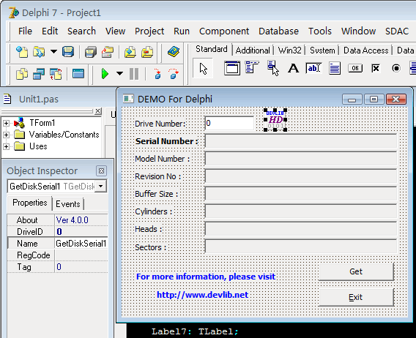Click the Open file toolbar icon
This screenshot has height=338, width=416.
(39, 52)
